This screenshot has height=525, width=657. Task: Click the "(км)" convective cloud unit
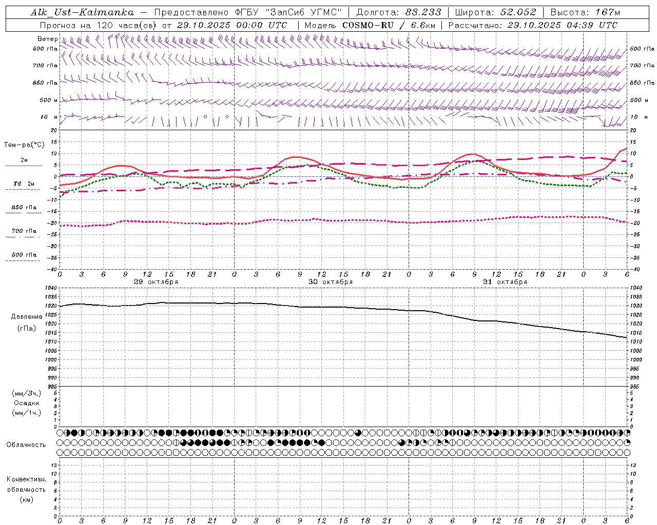(x=26, y=499)
